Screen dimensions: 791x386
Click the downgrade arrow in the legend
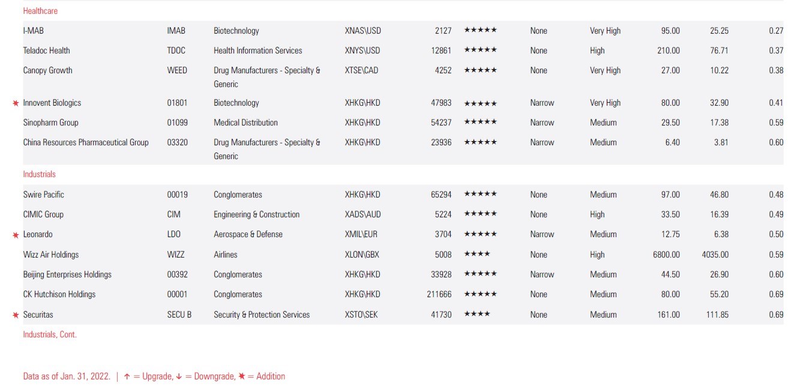(178, 377)
